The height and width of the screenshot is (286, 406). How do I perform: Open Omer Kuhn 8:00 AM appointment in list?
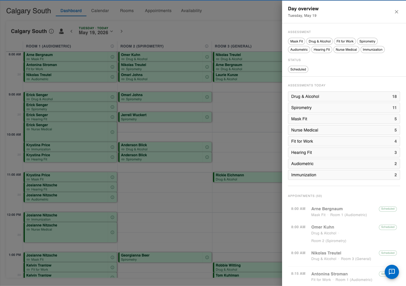pos(344,234)
